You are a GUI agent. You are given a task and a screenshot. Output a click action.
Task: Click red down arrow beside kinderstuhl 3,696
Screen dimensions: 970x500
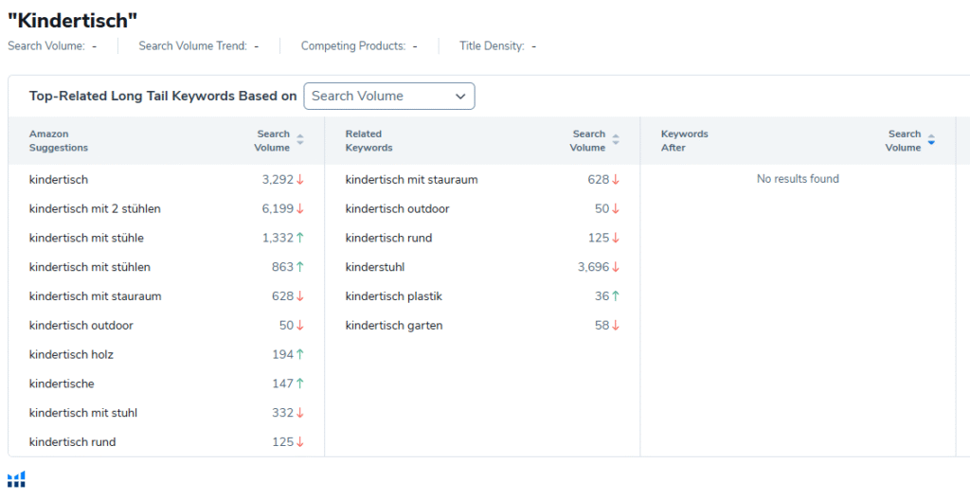(x=616, y=268)
